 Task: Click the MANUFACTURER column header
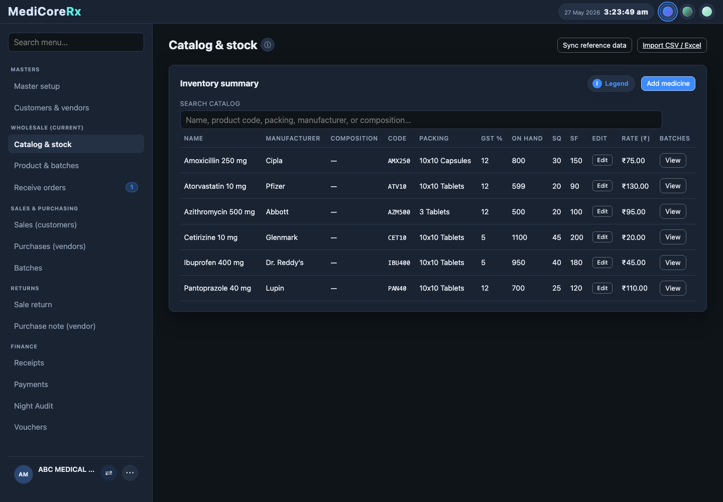(x=293, y=139)
